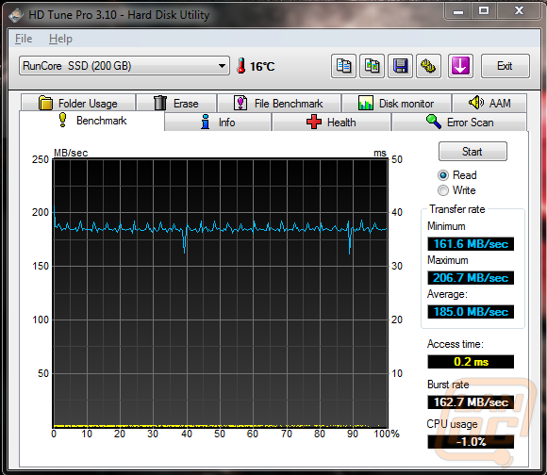Screen dimensions: 547x475
Task: Click the -1.0% CPU usage value
Action: [471, 442]
